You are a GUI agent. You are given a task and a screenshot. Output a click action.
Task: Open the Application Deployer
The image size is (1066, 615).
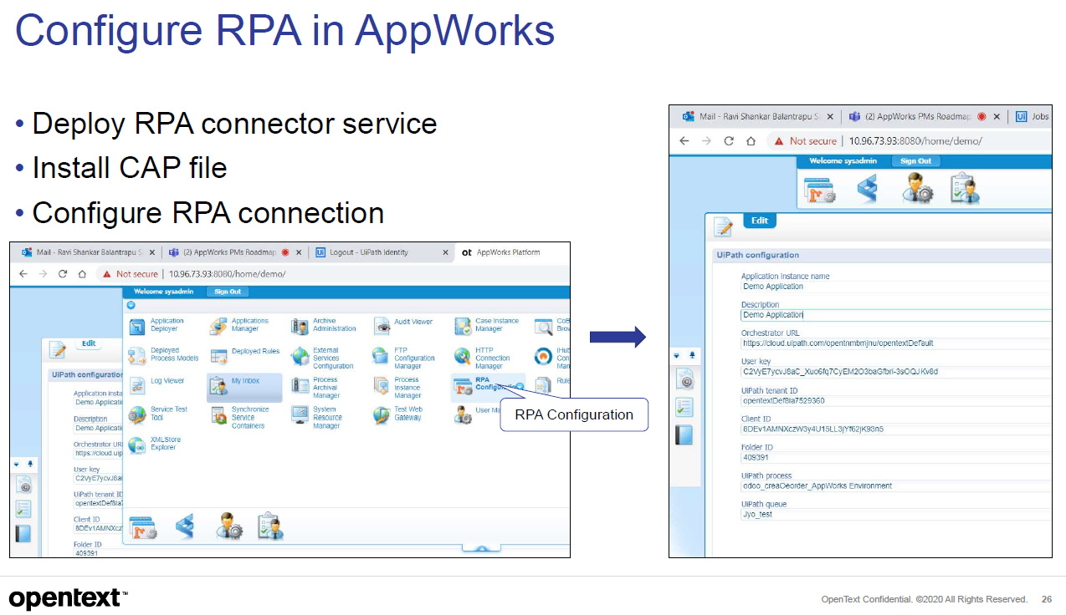[163, 323]
